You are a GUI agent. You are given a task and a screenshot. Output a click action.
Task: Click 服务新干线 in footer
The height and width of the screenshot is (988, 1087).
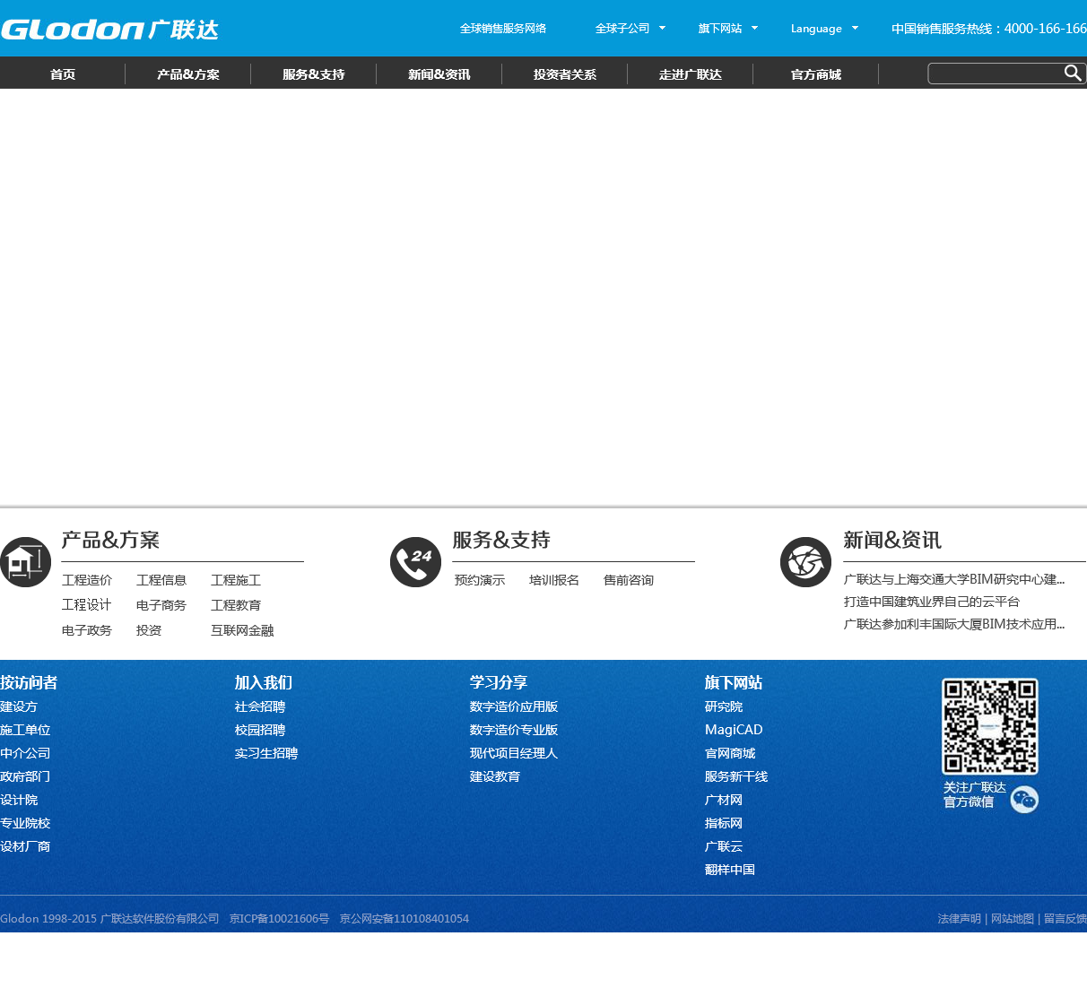click(736, 776)
